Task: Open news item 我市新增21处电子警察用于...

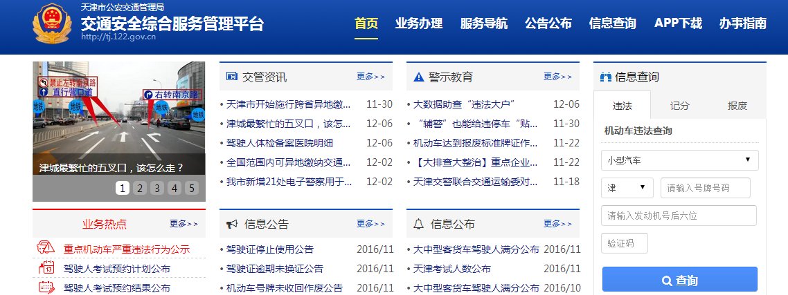Action: coord(289,182)
